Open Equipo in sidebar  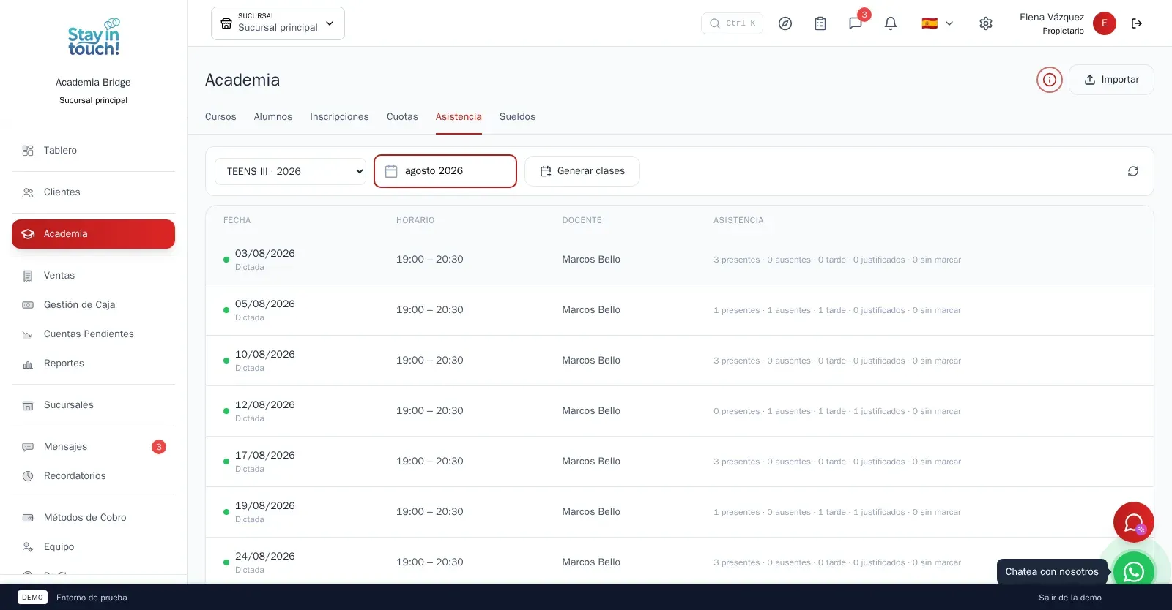tap(94, 547)
